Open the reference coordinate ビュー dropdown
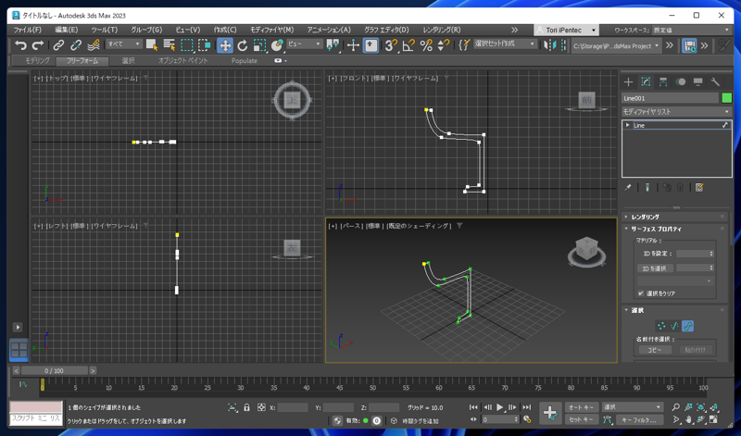 pos(305,44)
